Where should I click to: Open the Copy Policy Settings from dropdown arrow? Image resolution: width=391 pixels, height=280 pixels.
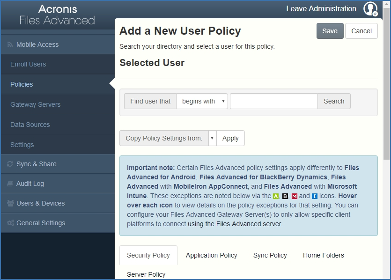(212, 138)
